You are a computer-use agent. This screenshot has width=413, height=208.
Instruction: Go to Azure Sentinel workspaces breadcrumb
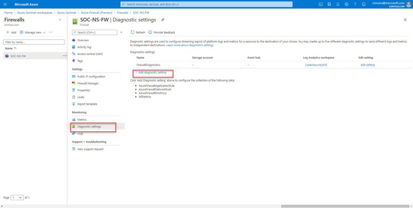click(35, 13)
